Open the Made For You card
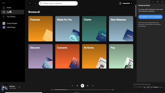165x93 pixels. (67, 29)
